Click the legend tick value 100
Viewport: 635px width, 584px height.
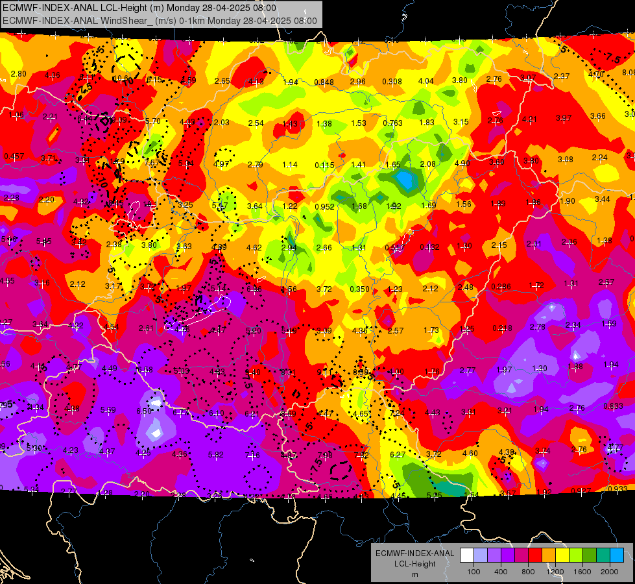click(473, 572)
